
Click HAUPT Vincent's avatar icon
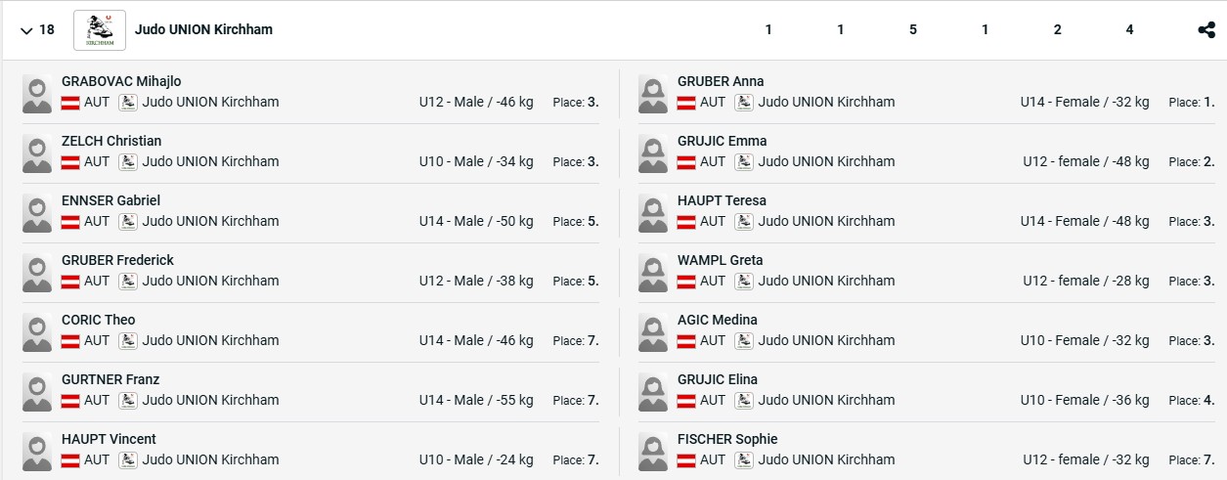pyautogui.click(x=37, y=451)
